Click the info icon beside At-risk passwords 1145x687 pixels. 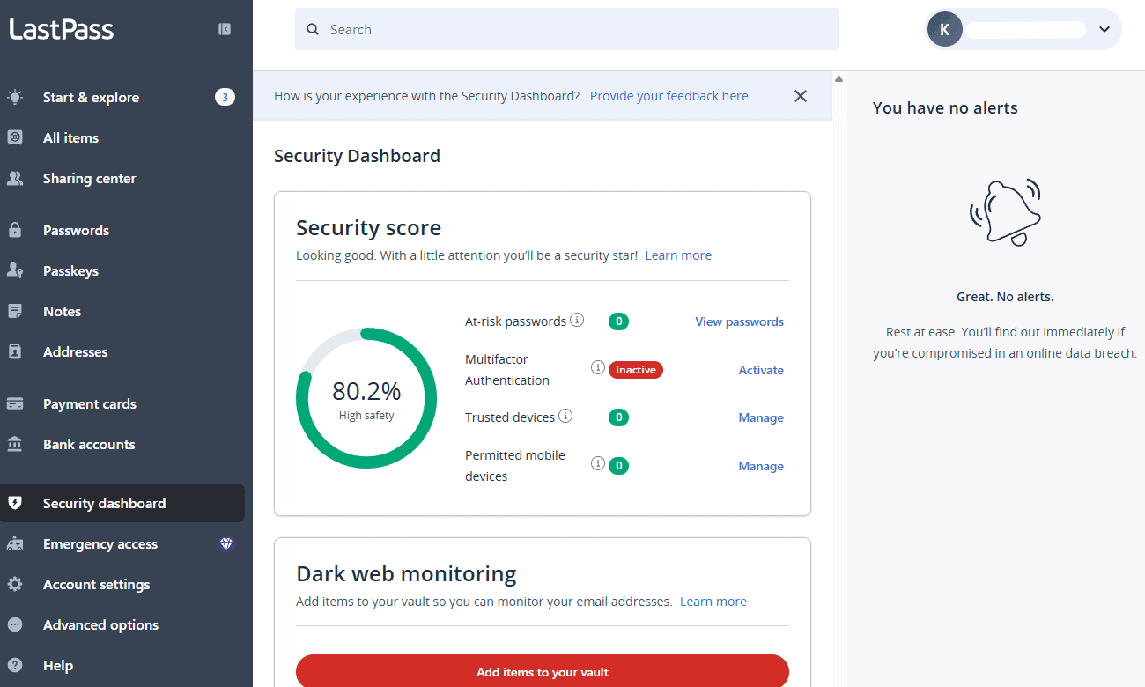577,320
